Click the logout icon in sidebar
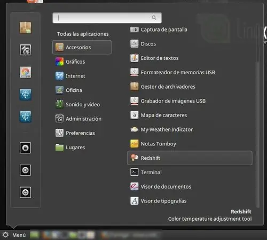 point(25,170)
